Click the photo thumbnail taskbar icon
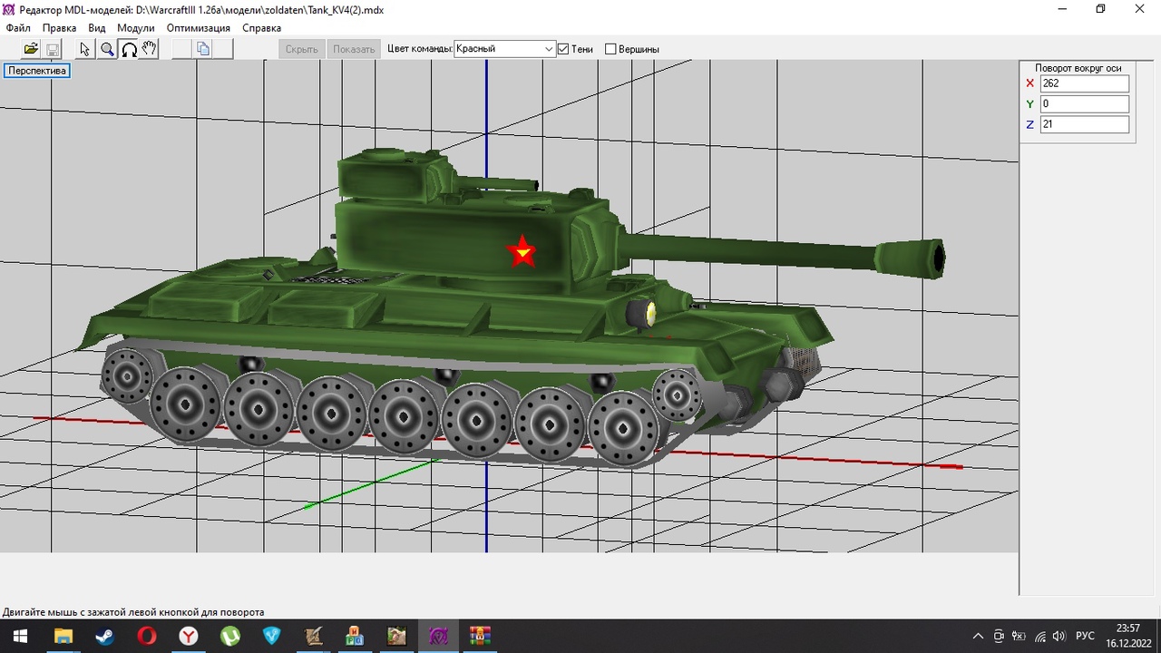Viewport: 1161px width, 653px height. tap(396, 636)
